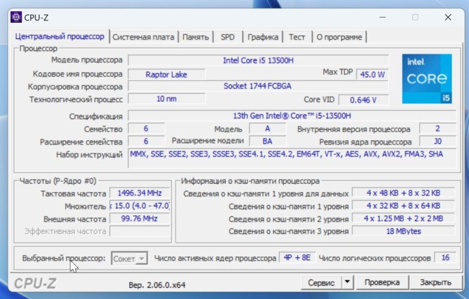
Task: Close the CPU-Z window
Action: [448, 17]
